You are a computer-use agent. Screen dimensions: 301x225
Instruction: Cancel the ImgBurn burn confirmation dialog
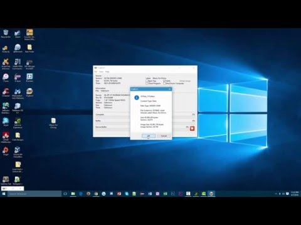click(x=164, y=136)
